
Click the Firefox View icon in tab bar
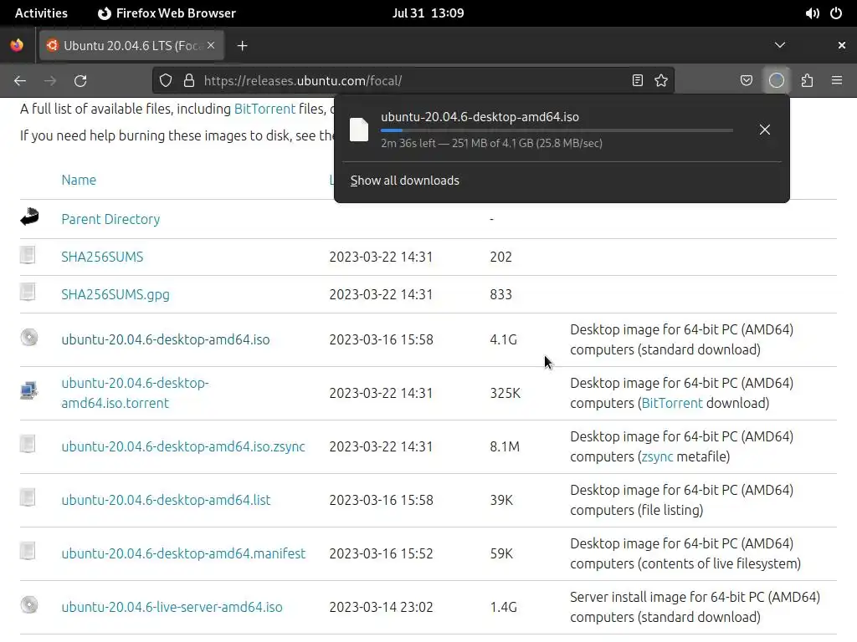coord(17,45)
